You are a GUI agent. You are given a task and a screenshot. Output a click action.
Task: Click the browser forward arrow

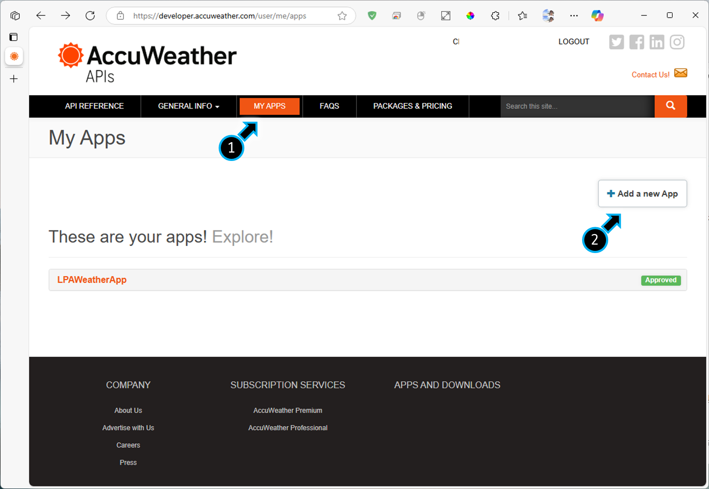[65, 16]
